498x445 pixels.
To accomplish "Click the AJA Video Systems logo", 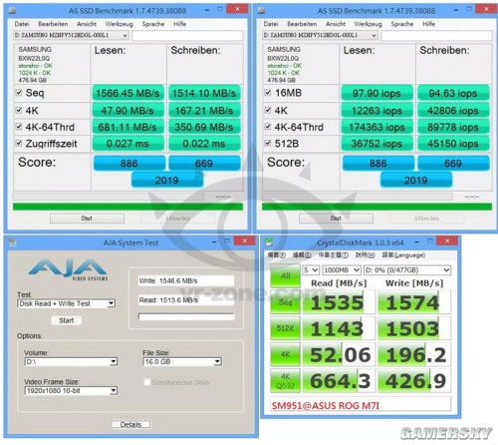I will [x=68, y=269].
